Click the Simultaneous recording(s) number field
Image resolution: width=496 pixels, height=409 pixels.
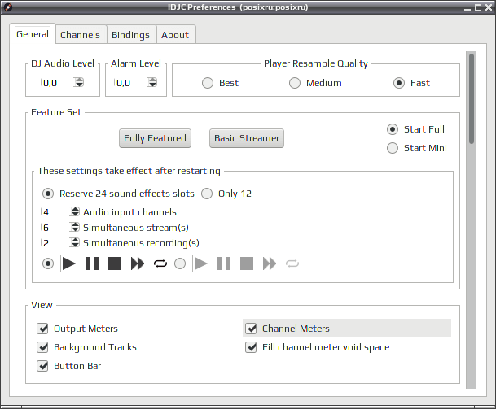pyautogui.click(x=55, y=243)
